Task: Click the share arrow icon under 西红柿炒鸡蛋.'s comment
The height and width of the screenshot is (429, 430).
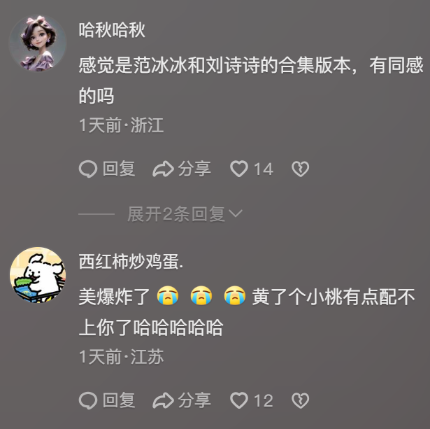Action: pos(163,400)
